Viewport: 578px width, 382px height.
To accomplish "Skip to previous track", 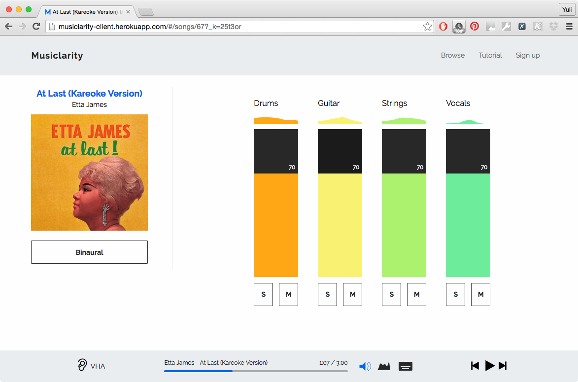I will click(x=475, y=365).
